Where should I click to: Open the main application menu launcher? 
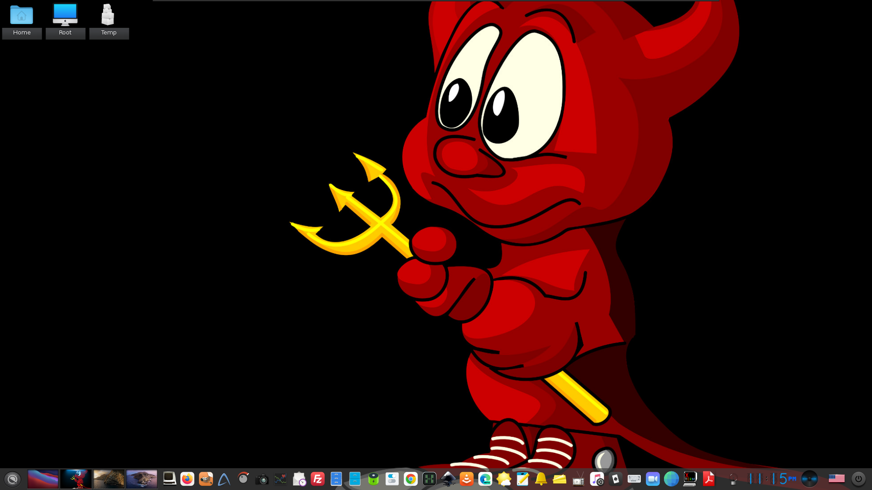(x=13, y=479)
